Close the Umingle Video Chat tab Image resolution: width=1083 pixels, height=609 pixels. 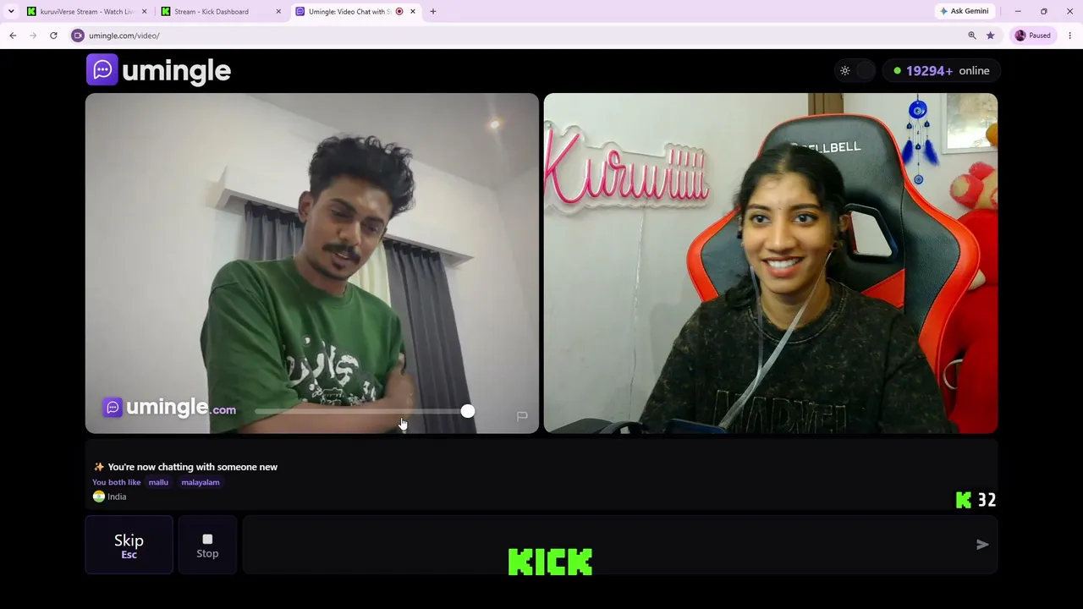click(x=413, y=12)
